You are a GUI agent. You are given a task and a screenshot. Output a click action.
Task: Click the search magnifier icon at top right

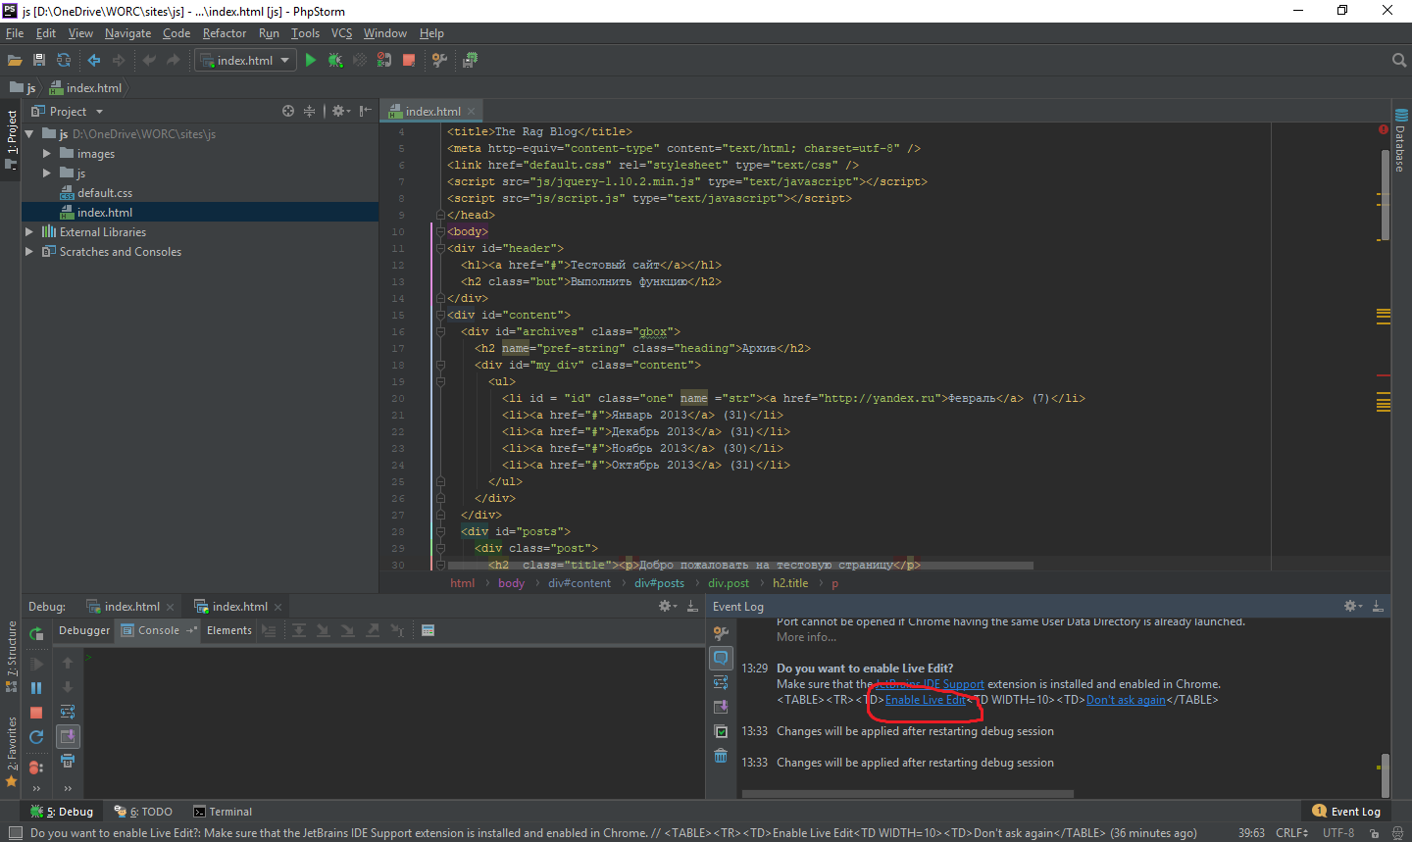point(1399,61)
